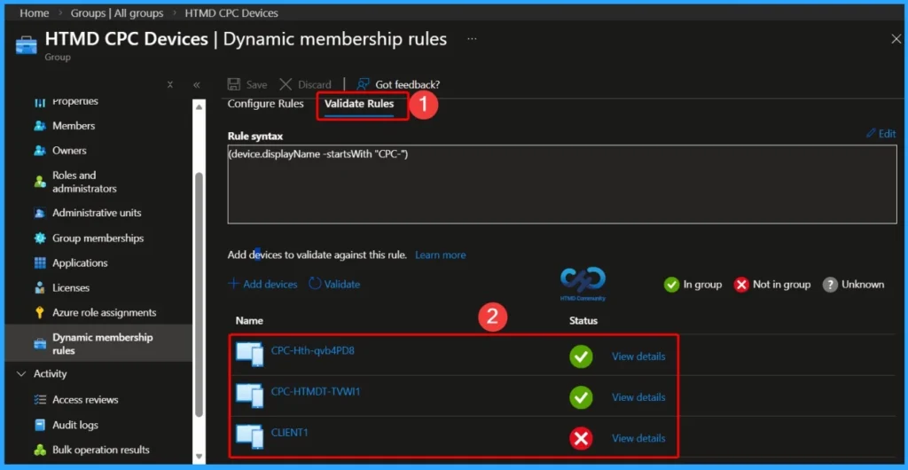Image resolution: width=908 pixels, height=470 pixels.
Task: Open Audit logs
Action: click(75, 425)
